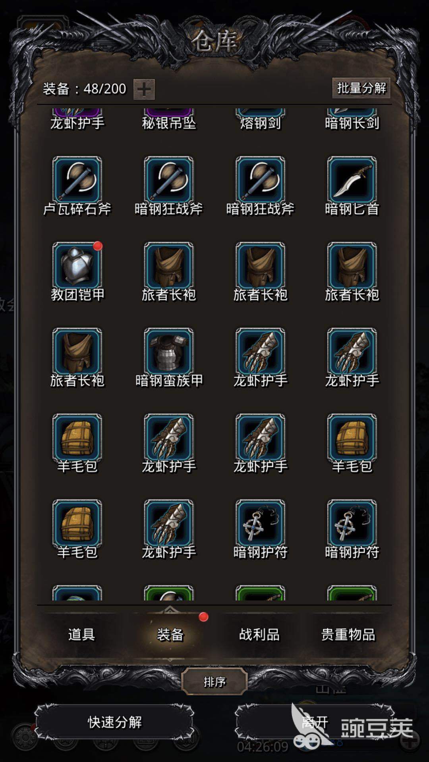This screenshot has width=429, height=762.
Task: Choose the first 羊毛包 in fifth row
Action: pyautogui.click(x=77, y=437)
